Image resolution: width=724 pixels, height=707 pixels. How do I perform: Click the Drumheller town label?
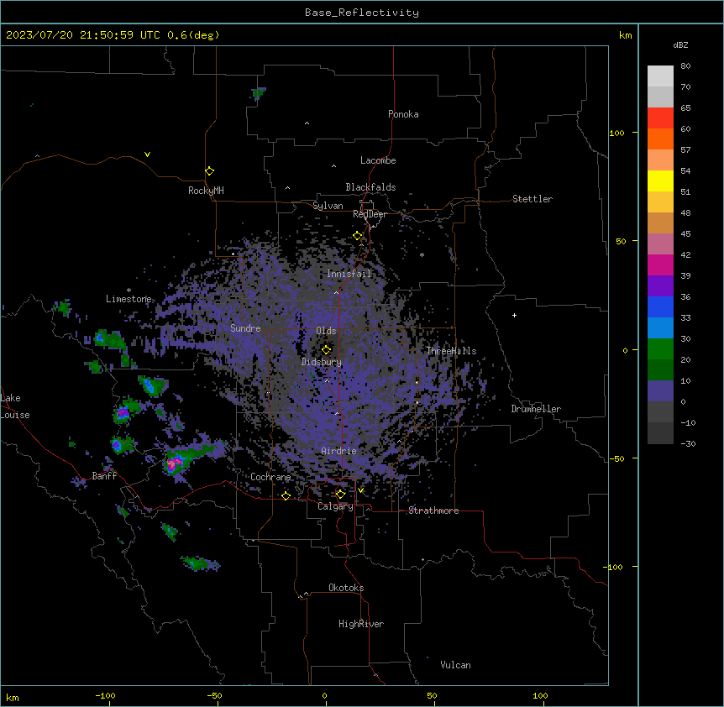click(536, 409)
